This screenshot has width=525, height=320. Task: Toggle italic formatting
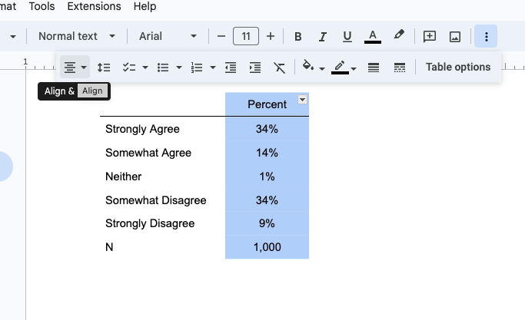(x=322, y=36)
